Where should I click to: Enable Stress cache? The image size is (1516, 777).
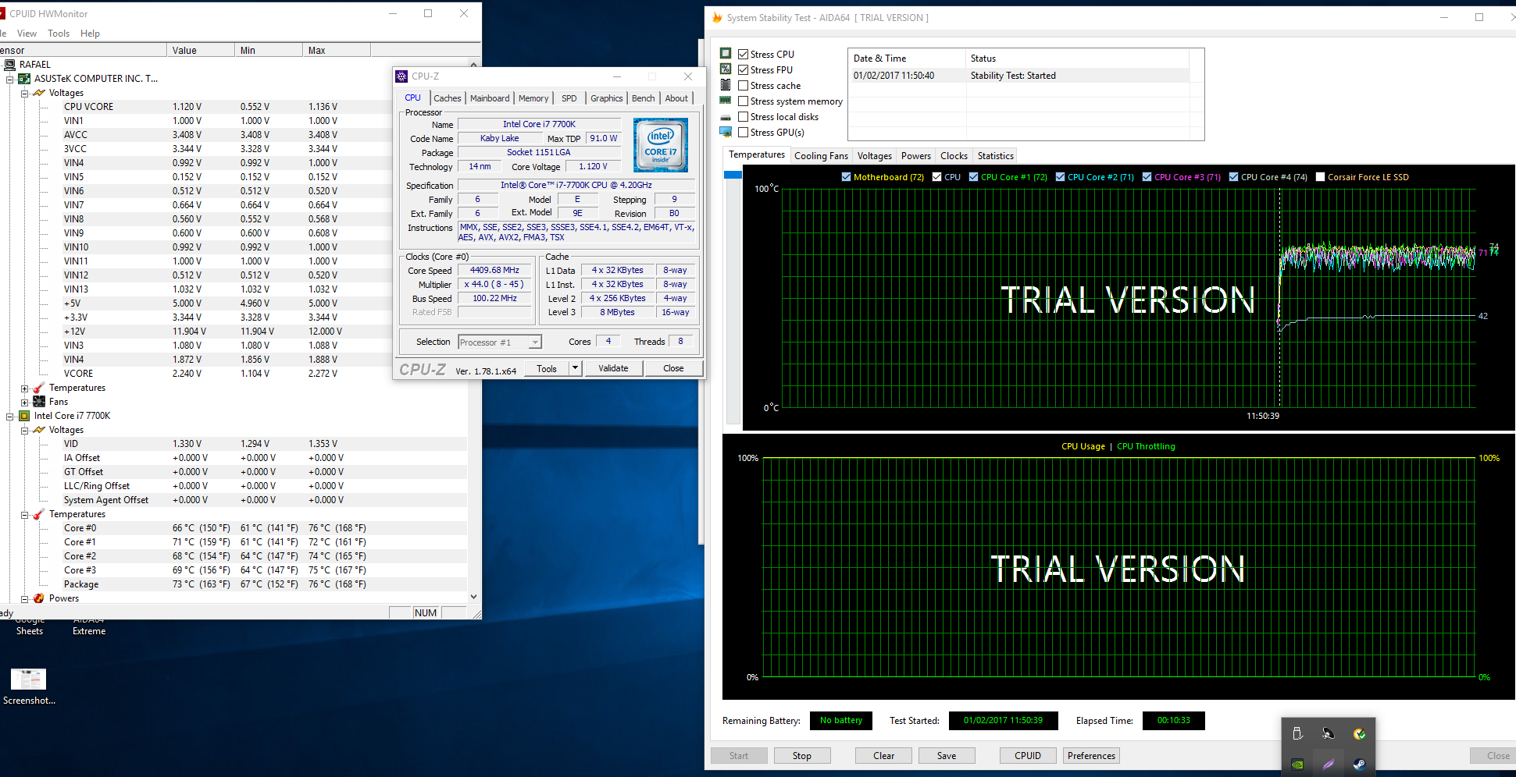[744, 86]
